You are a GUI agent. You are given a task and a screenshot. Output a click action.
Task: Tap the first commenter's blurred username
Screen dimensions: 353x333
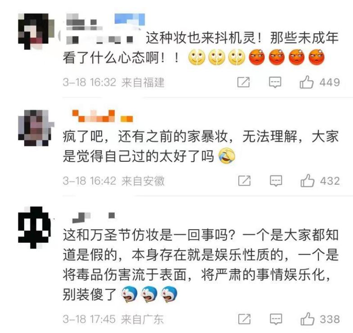pyautogui.click(x=85, y=22)
